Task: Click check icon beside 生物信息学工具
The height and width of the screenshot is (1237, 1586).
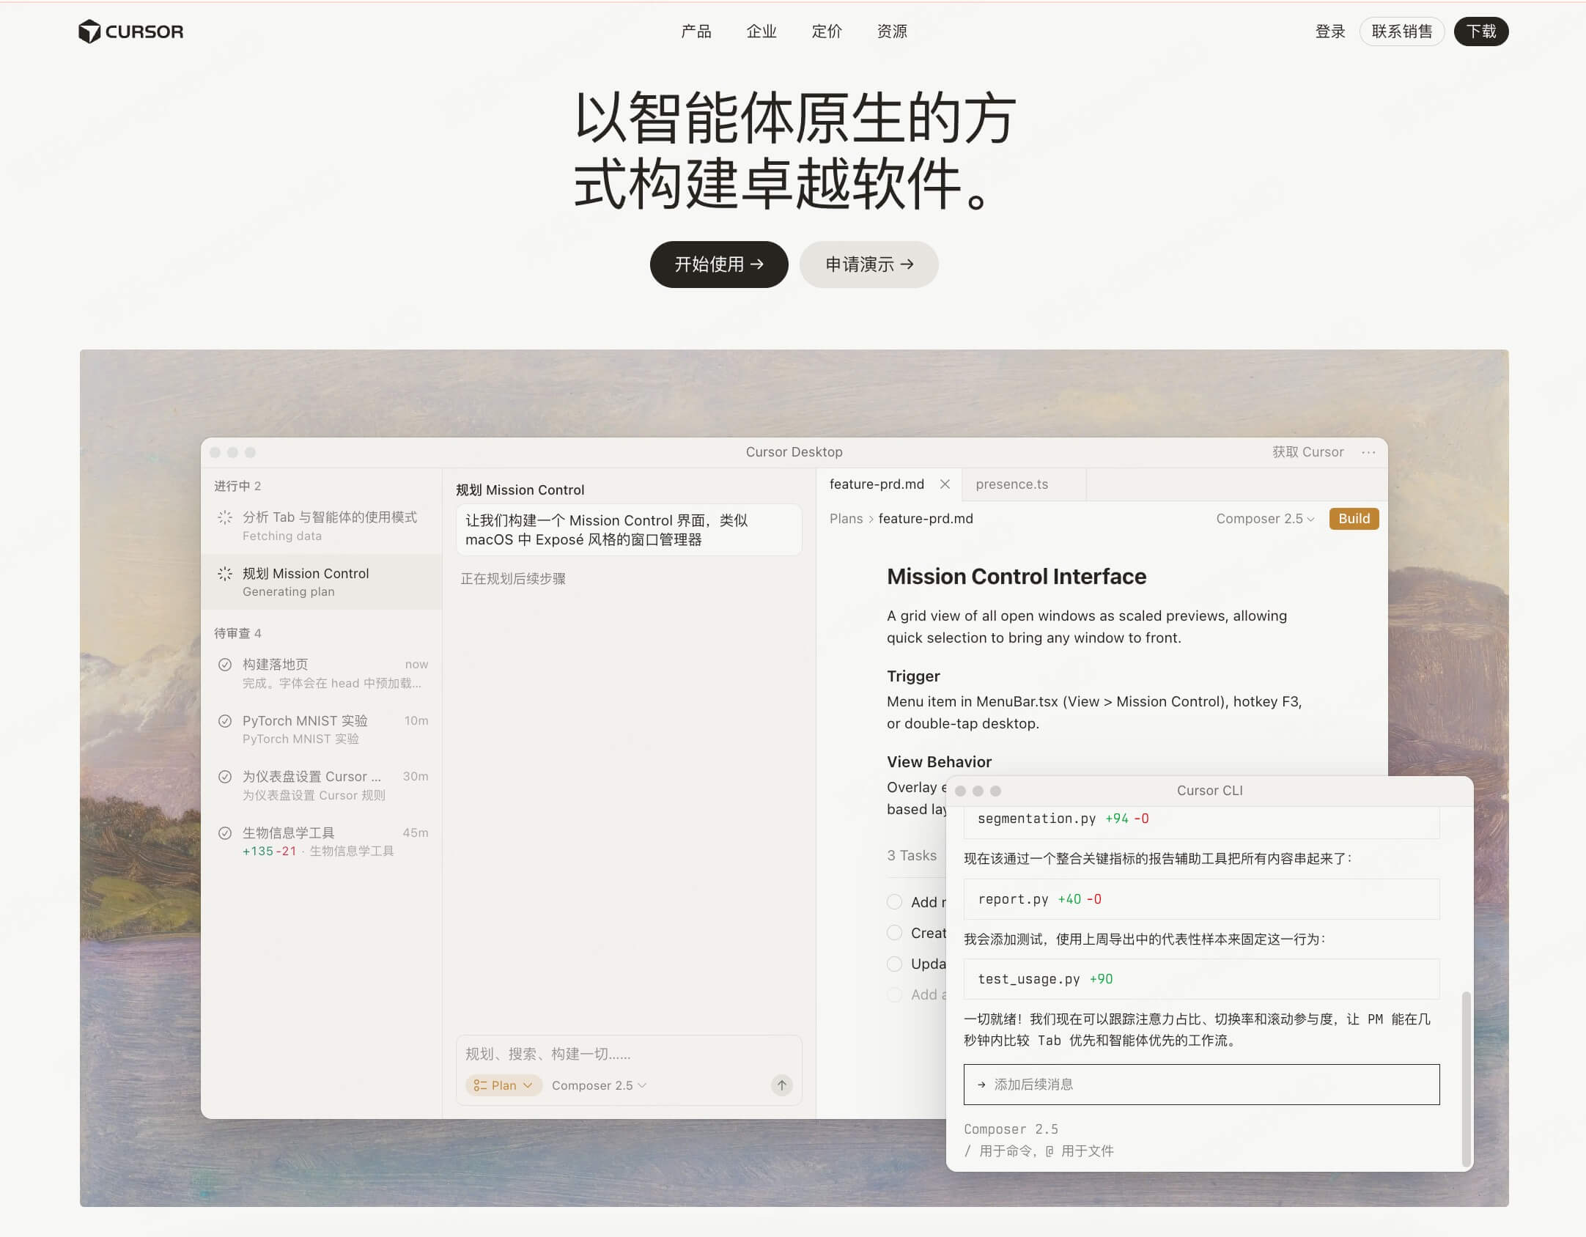Action: point(225,833)
